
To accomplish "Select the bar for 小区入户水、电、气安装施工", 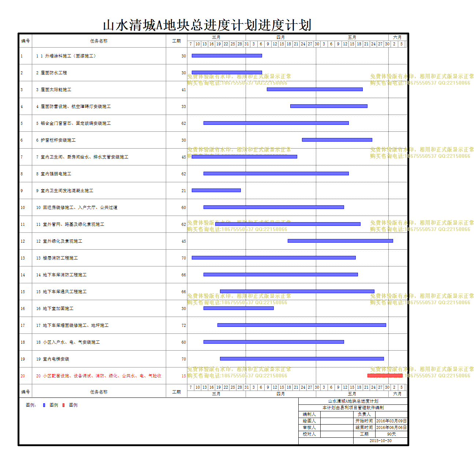I will tap(274, 342).
